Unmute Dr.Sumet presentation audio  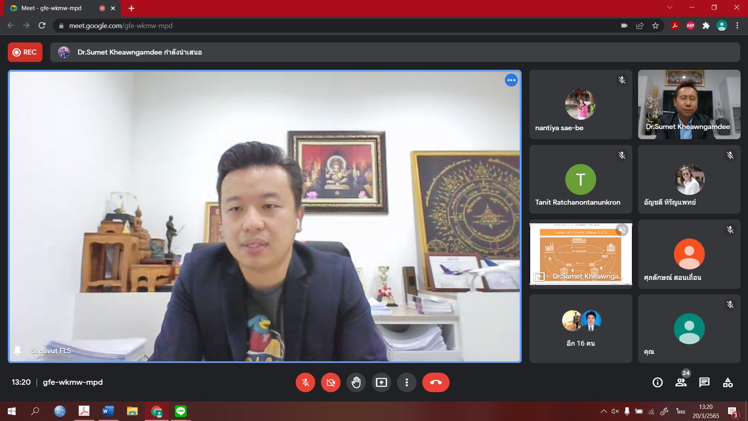click(x=622, y=230)
